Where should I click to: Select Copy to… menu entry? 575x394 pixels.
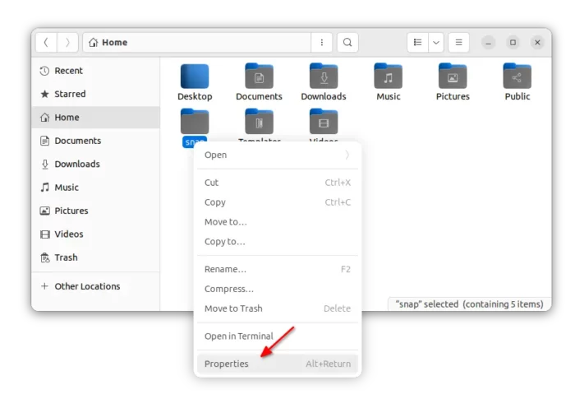tap(278, 242)
